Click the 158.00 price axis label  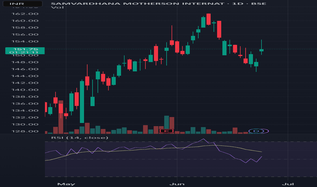coord(25,28)
